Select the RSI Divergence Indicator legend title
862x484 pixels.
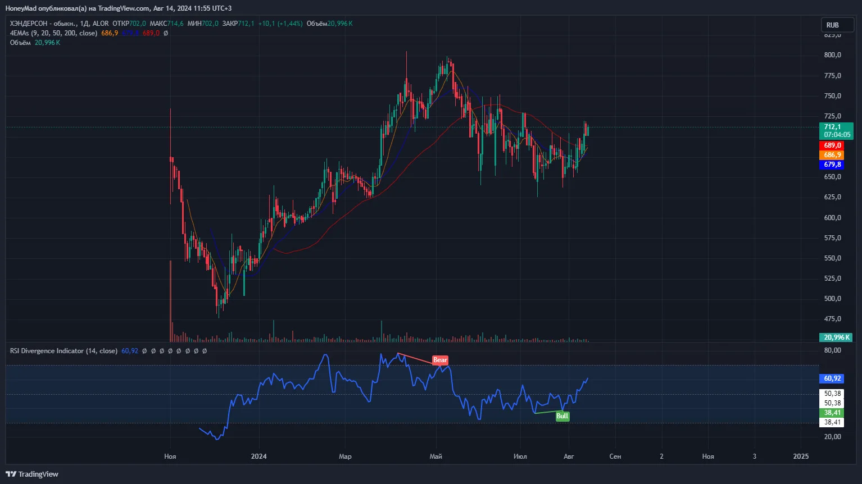[63, 351]
